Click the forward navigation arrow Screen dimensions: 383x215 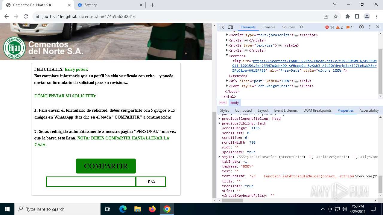coord(16,16)
